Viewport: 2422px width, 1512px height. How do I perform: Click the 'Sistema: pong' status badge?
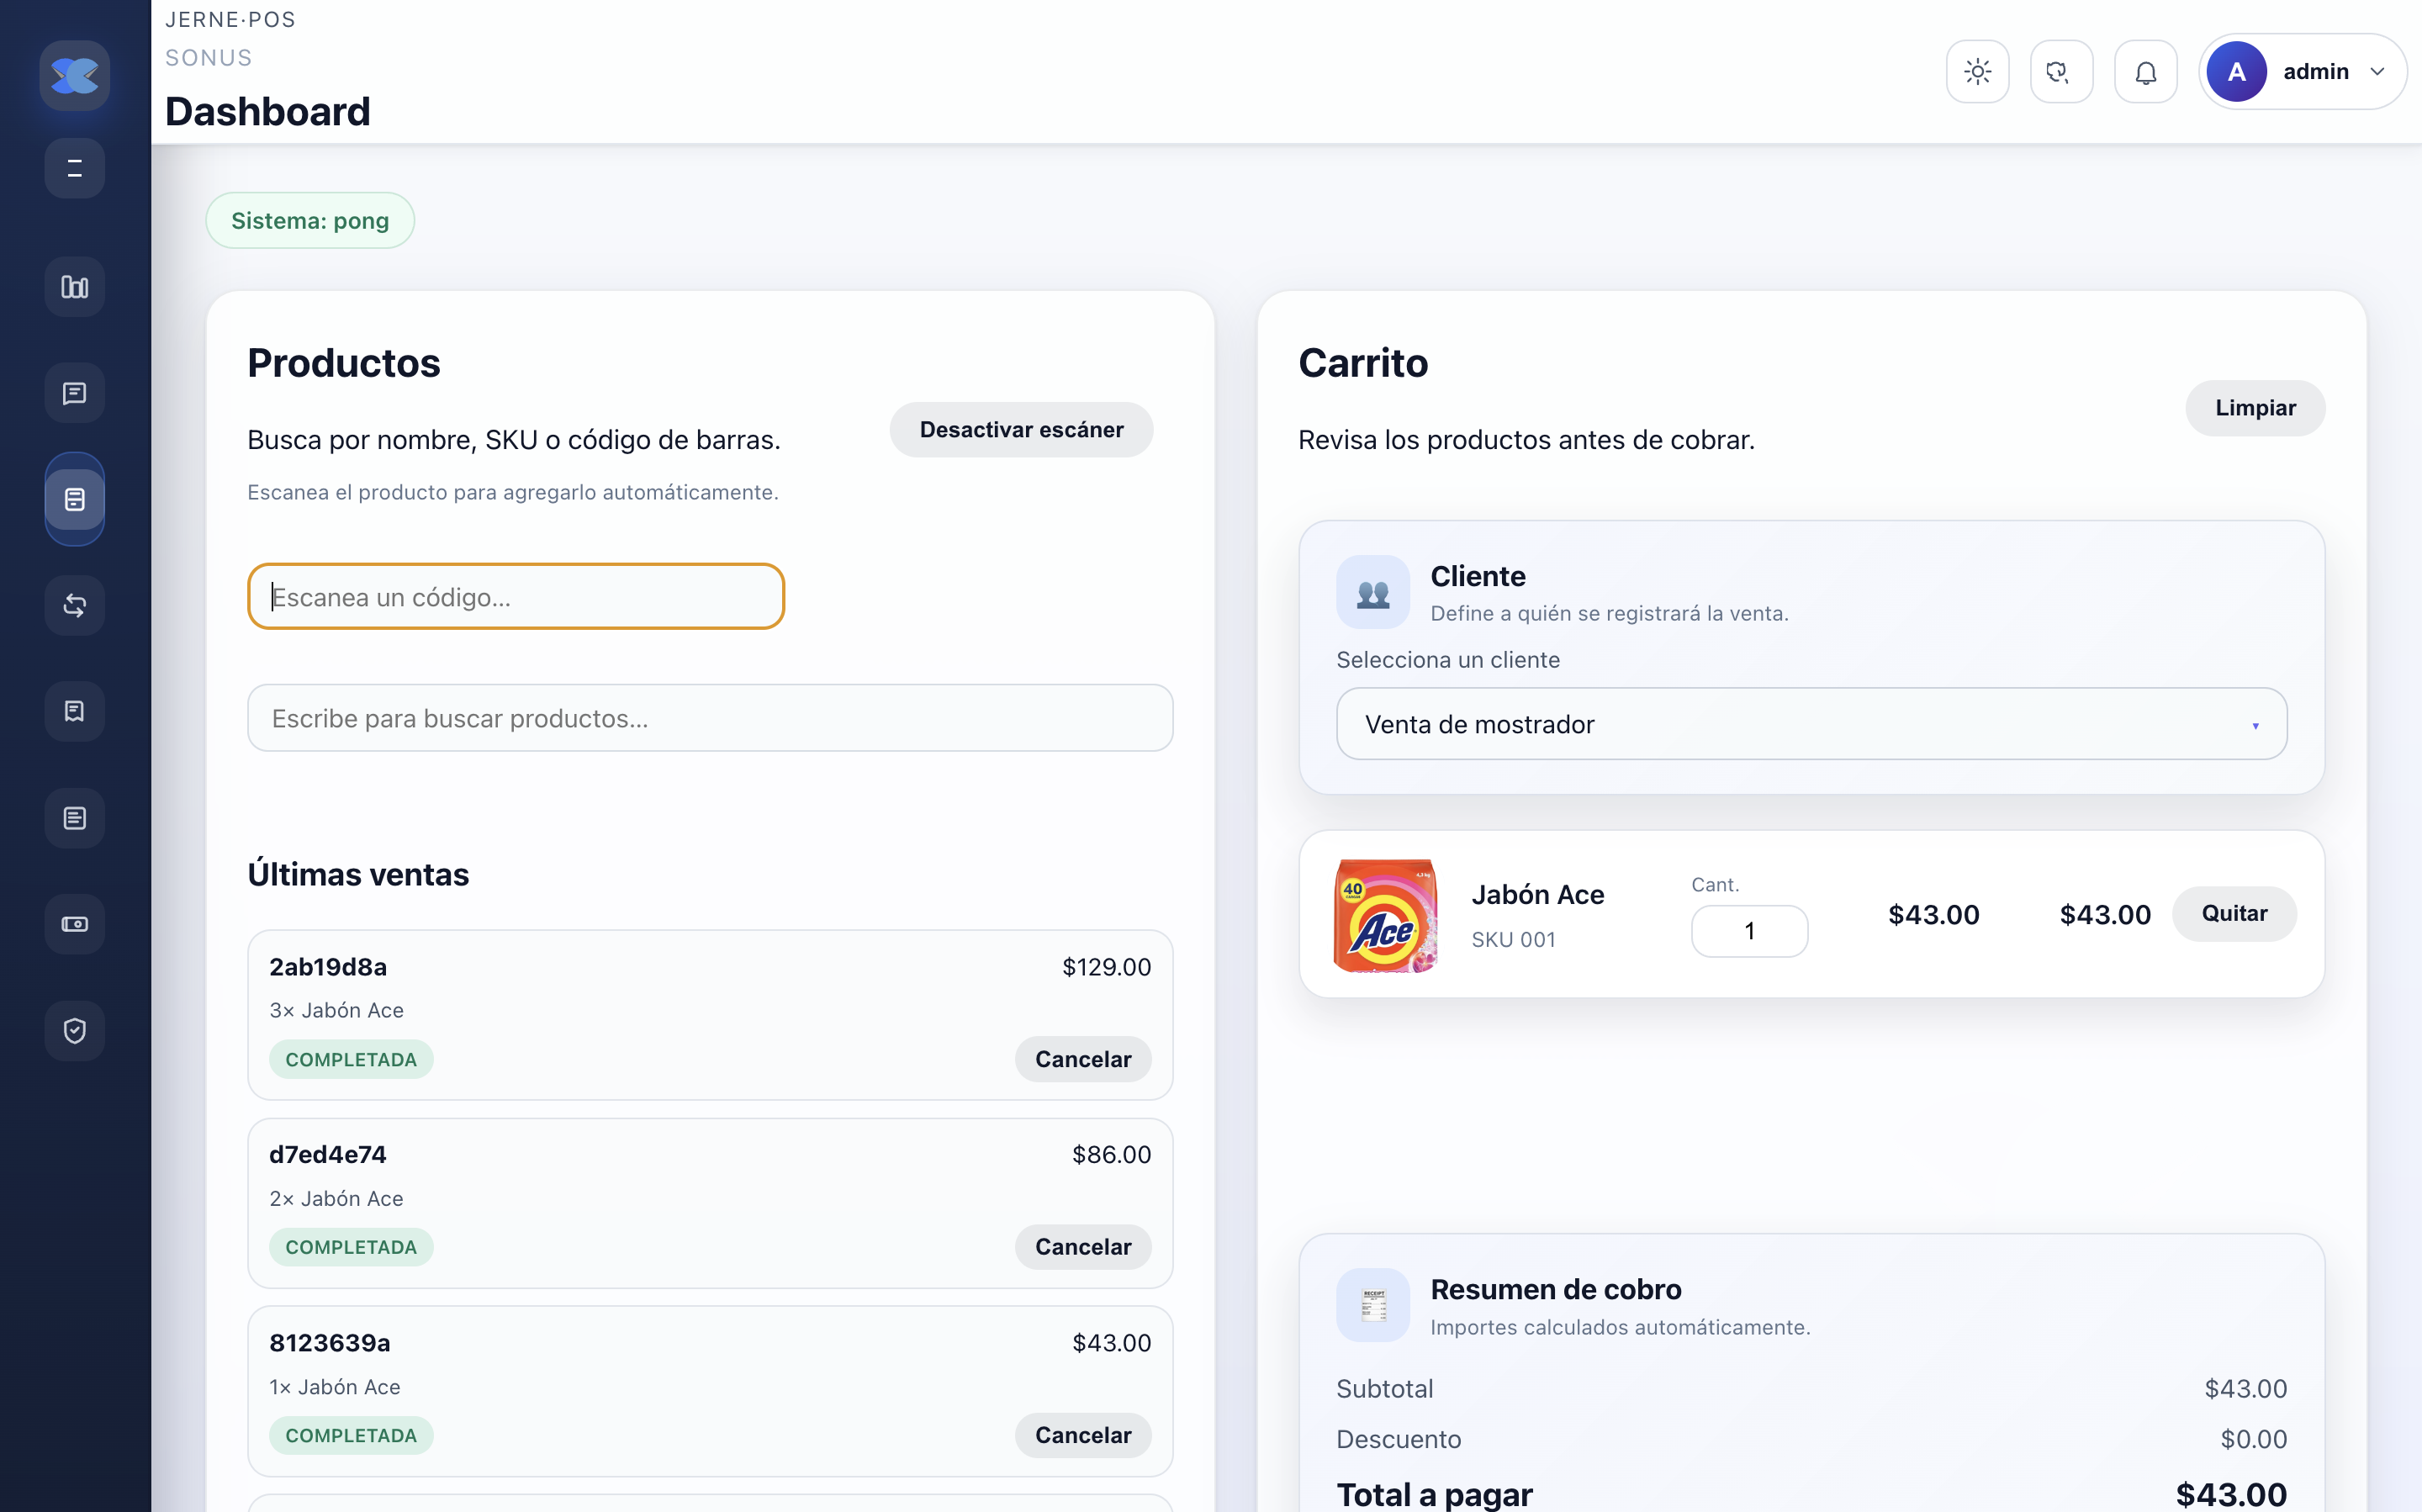(310, 220)
